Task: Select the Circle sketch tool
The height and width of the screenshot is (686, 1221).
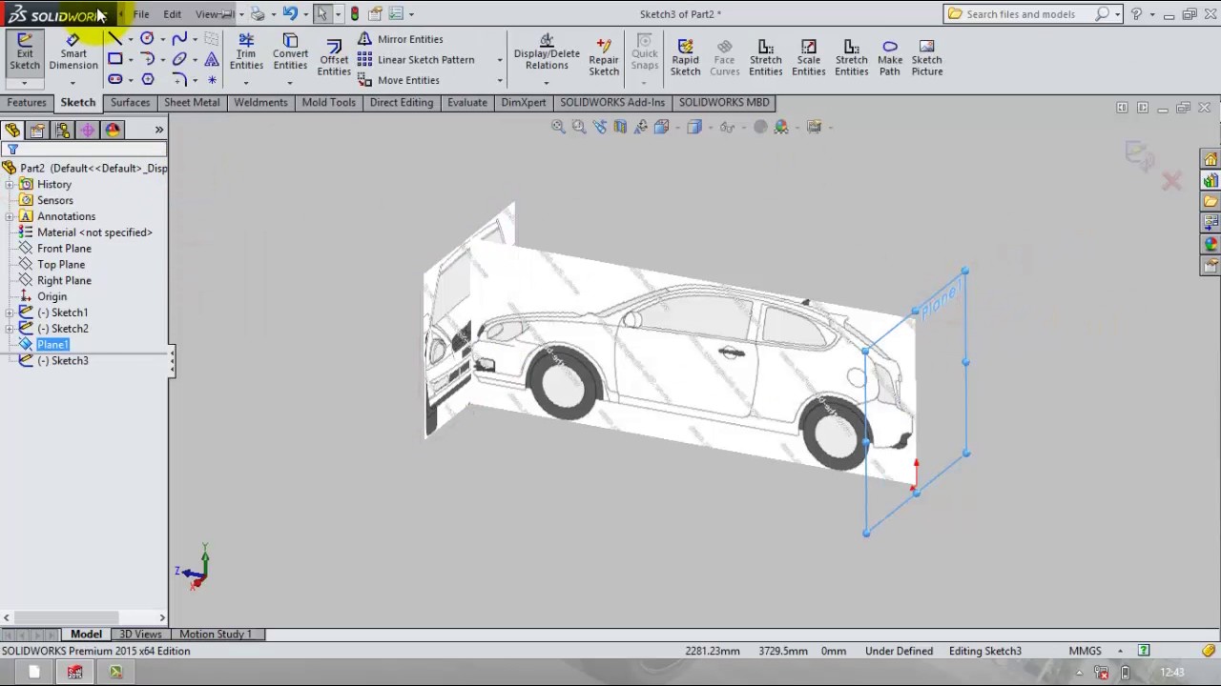Action: 146,39
